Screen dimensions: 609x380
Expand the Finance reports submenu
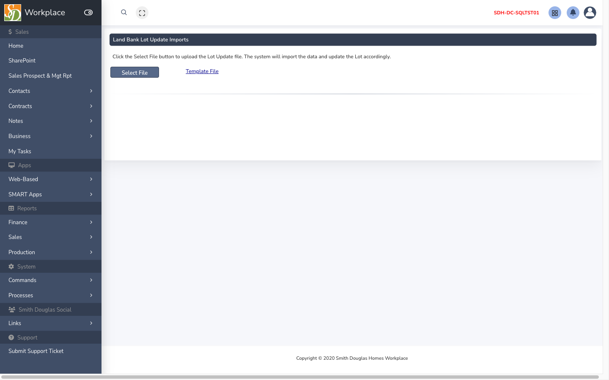pos(51,222)
